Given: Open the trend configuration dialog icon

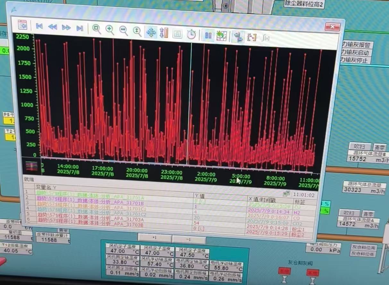Looking at the screenshot, I should click(22, 25).
